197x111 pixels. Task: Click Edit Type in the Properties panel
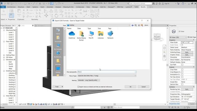(x=192, y=37)
